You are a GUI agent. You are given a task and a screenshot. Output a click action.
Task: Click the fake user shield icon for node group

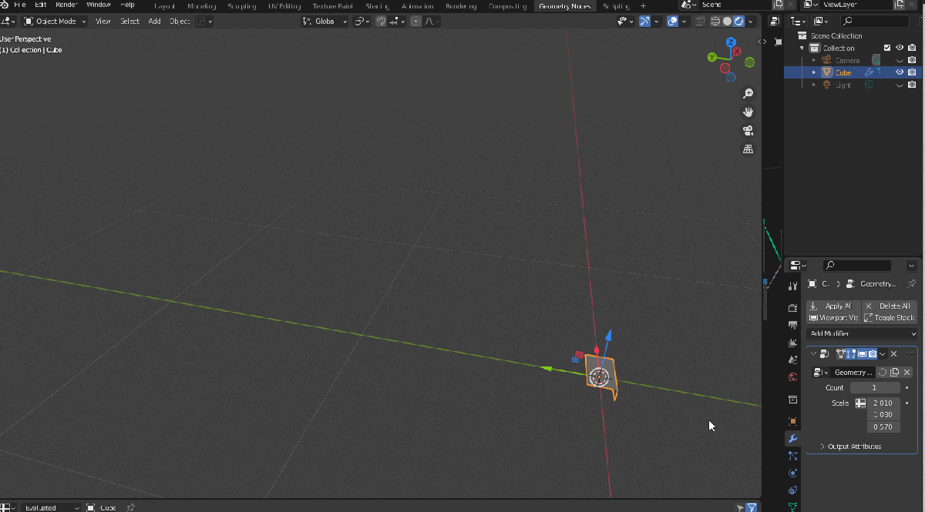pyautogui.click(x=883, y=372)
